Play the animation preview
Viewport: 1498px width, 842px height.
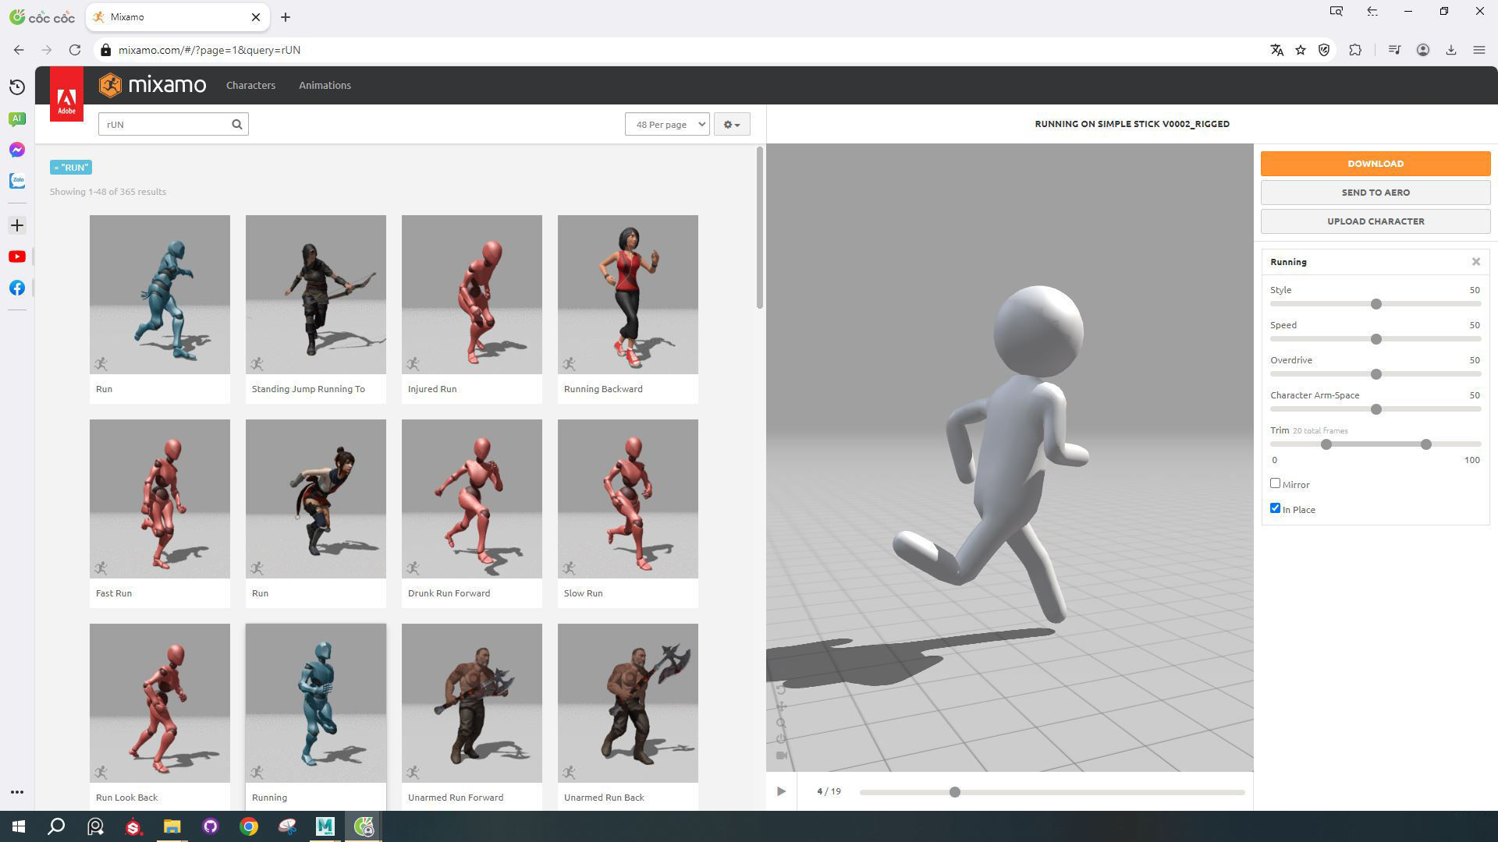point(781,791)
